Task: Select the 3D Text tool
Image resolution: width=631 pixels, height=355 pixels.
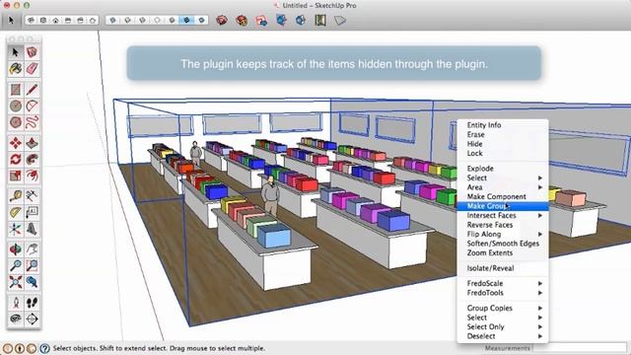Action: [32, 229]
